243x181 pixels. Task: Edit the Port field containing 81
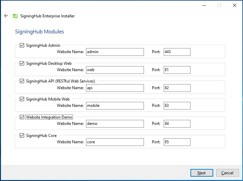click(x=177, y=70)
